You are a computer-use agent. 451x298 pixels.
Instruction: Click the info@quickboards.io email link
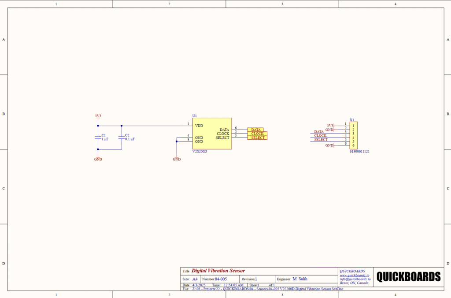tap(355, 279)
